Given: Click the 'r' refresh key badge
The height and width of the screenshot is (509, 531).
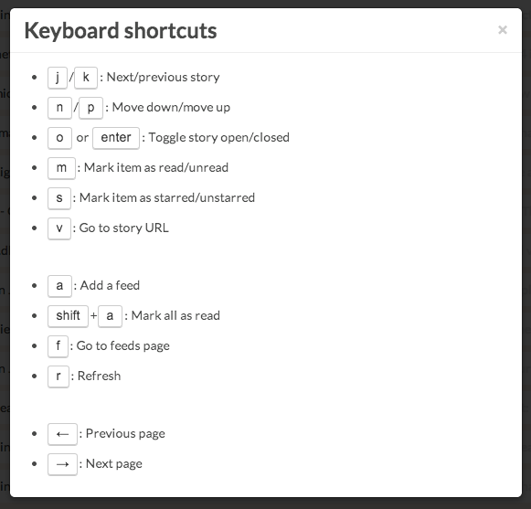Looking at the screenshot, I should coord(58,376).
